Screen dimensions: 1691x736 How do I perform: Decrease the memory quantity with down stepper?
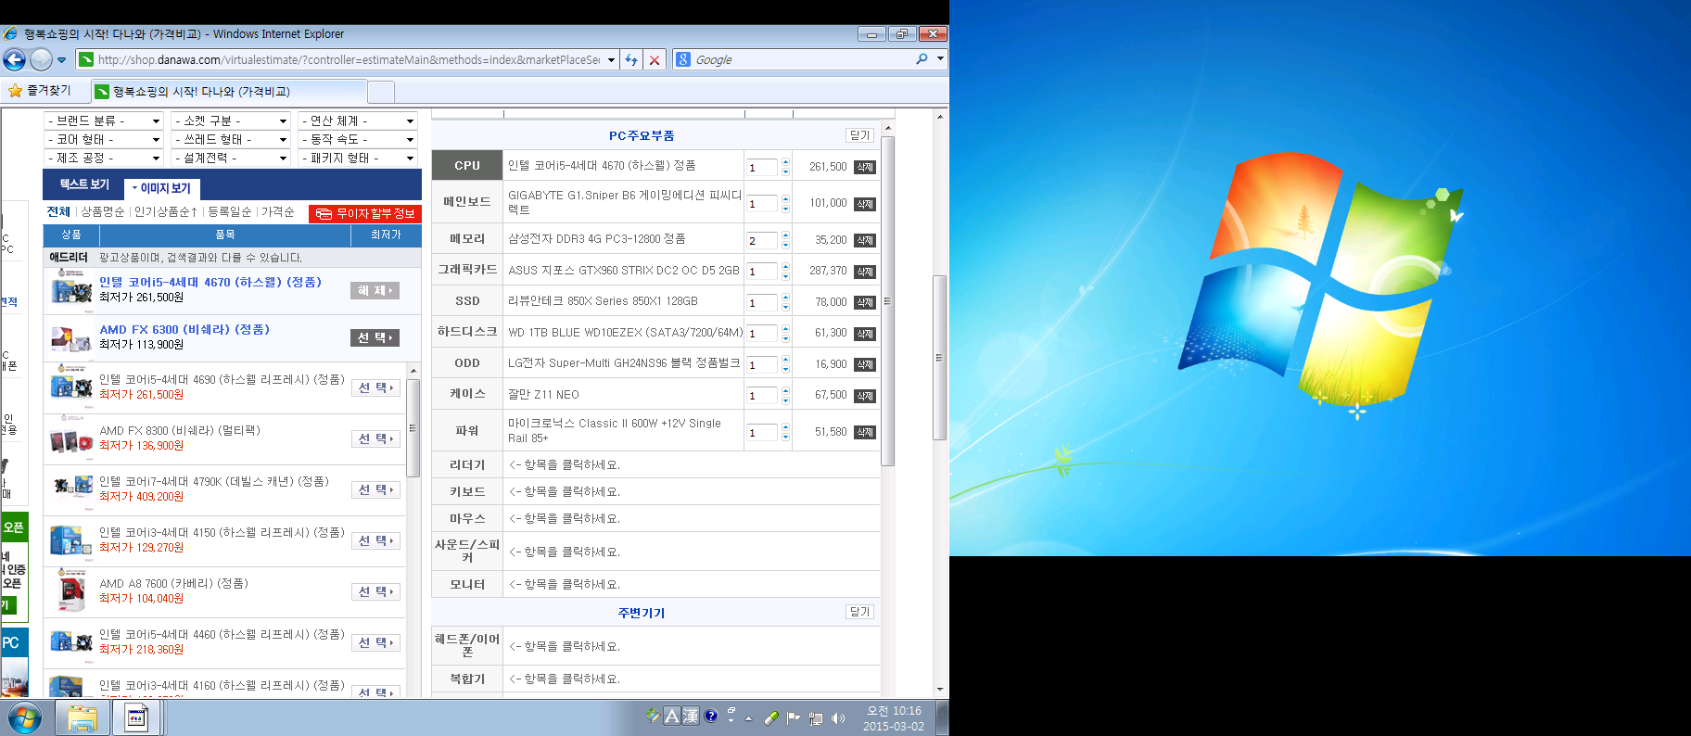(785, 246)
